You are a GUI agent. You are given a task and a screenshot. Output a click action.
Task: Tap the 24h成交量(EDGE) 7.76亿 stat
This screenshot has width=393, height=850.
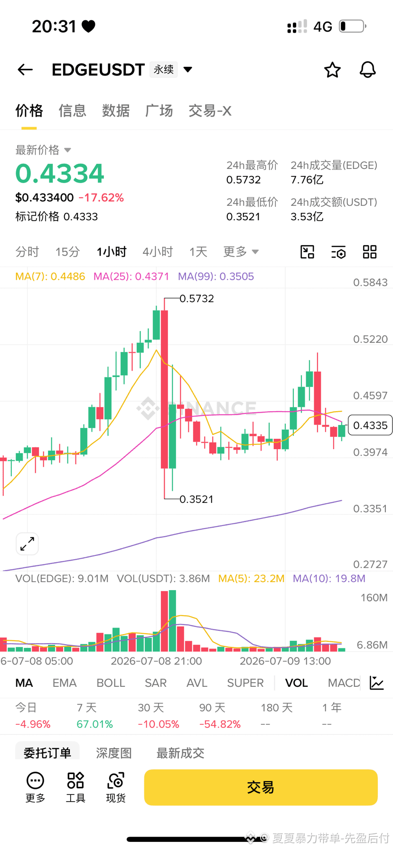point(334,173)
